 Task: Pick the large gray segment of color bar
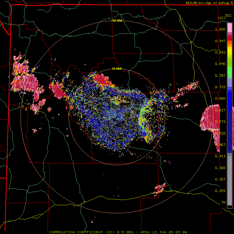pos(230,181)
